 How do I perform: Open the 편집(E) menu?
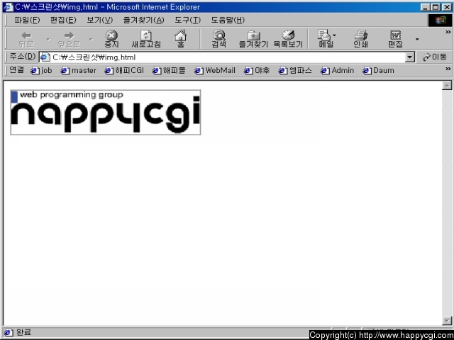pos(63,20)
